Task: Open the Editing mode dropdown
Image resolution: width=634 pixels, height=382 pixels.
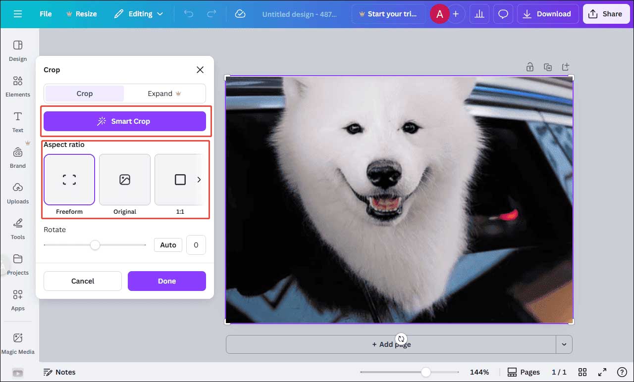Action: pyautogui.click(x=139, y=14)
